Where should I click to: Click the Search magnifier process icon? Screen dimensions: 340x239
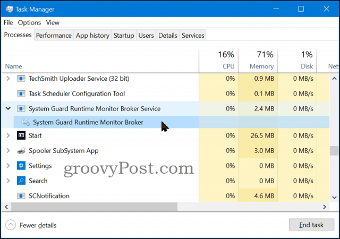(22, 181)
